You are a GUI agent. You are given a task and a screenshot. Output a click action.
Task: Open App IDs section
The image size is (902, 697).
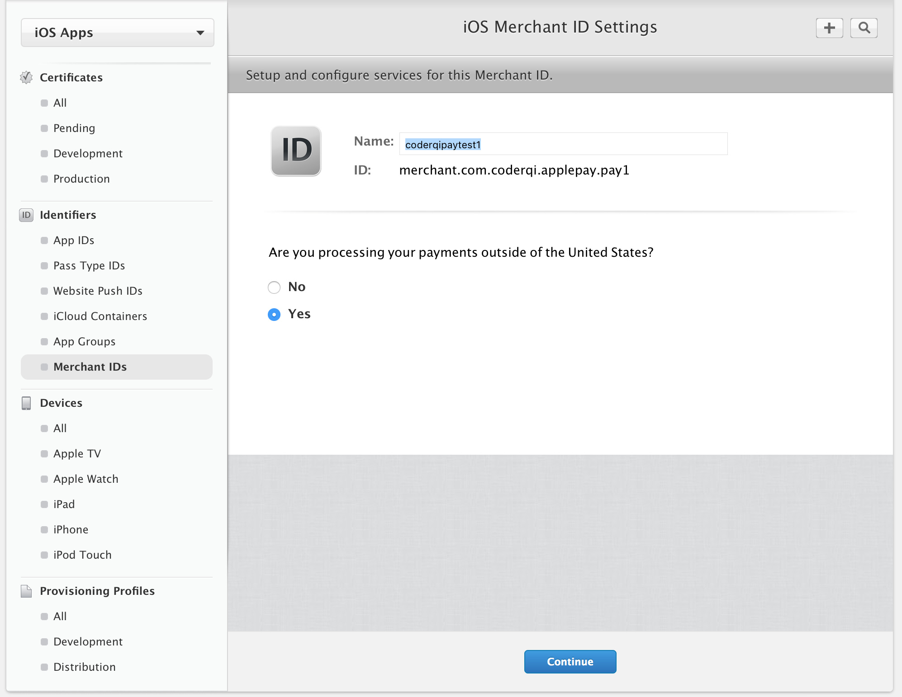(x=74, y=240)
